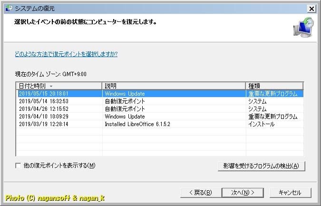
Task: Sort by the date and time column header
Action: [x=59, y=86]
